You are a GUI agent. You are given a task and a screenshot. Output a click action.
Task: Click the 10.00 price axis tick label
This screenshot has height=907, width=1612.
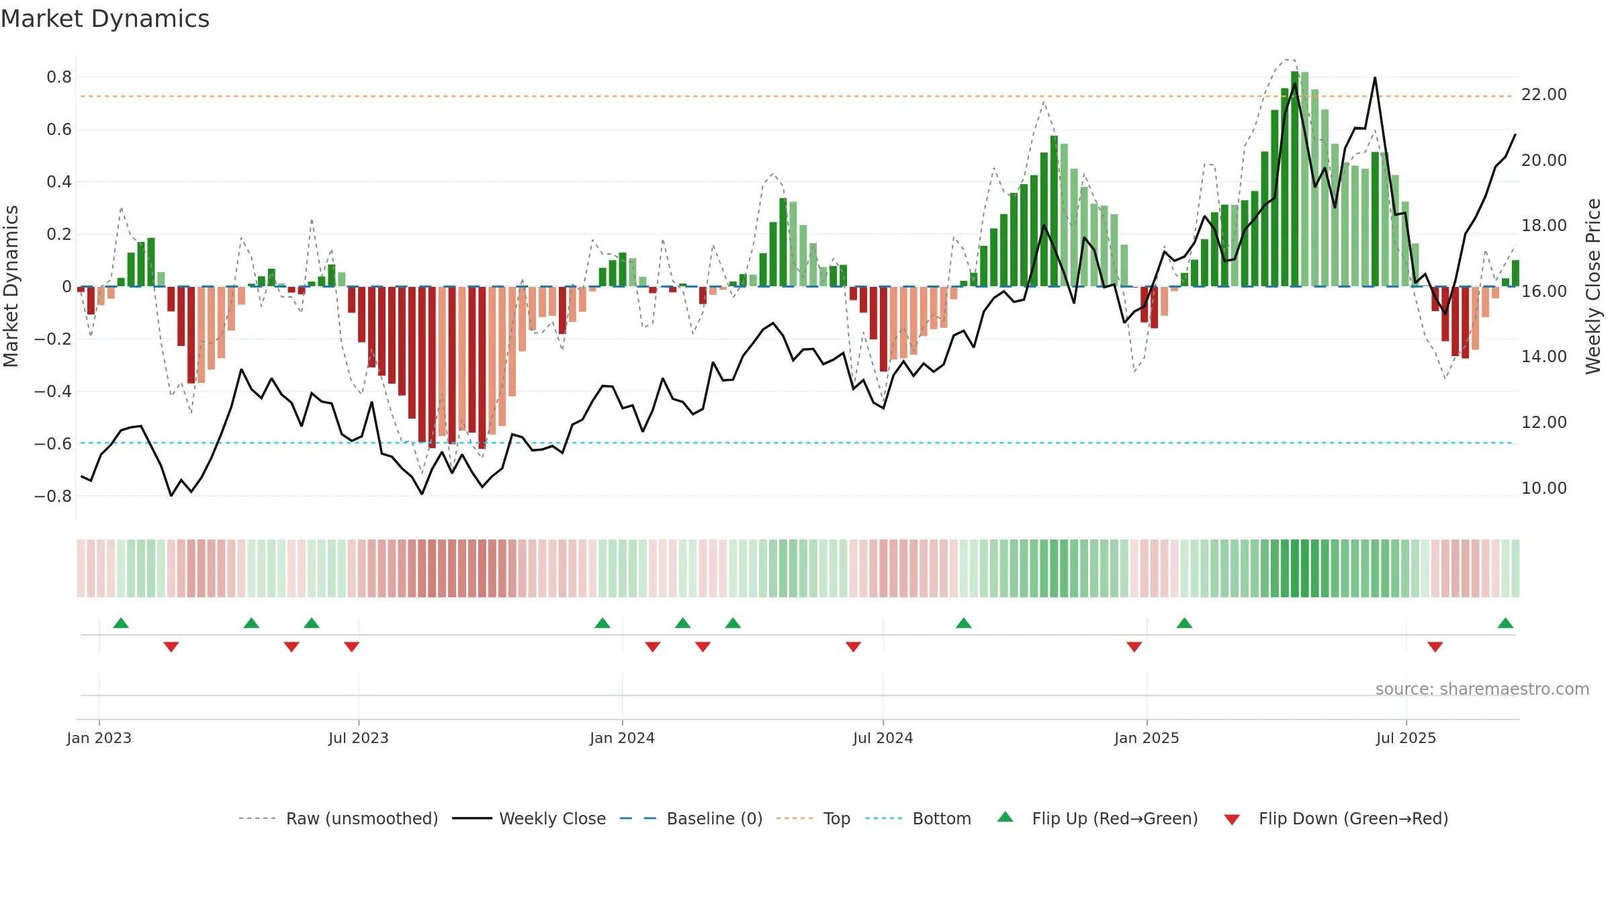1544,488
